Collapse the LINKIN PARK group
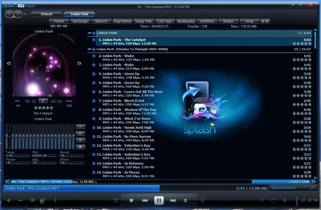This screenshot has width=321, height=210. point(89,33)
